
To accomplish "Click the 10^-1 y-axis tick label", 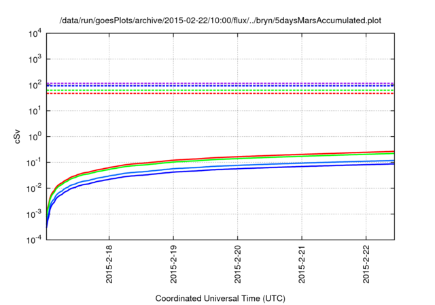I will click(x=34, y=163).
